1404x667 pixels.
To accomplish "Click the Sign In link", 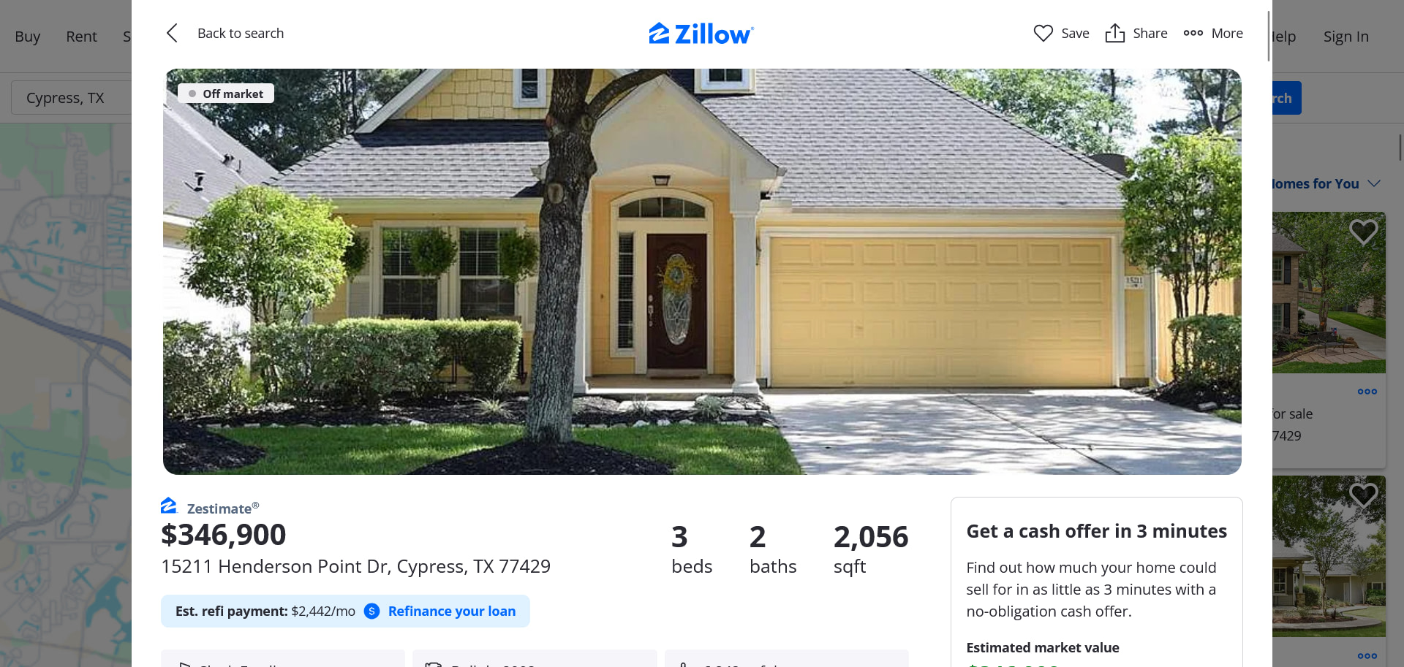I will pyautogui.click(x=1345, y=37).
